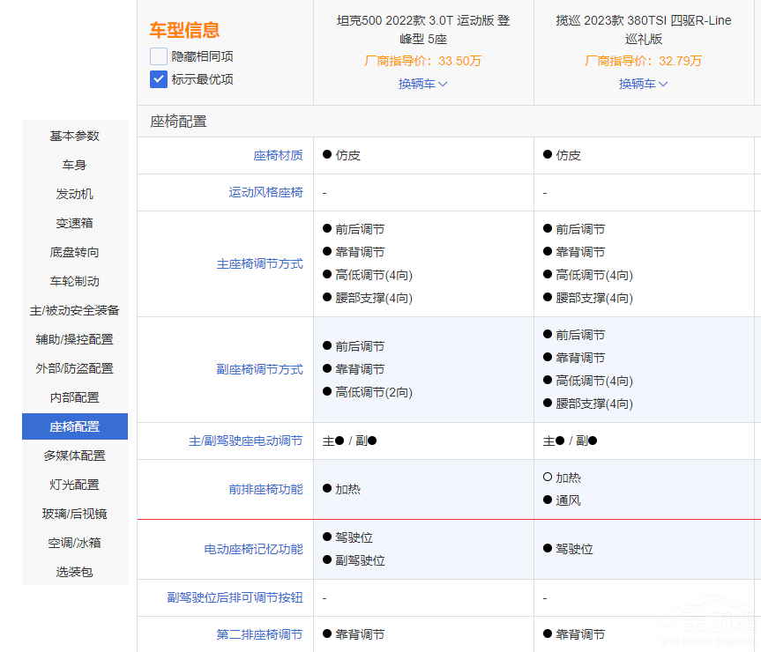The image size is (761, 652).
Task: Select 多媒体配置 from the sidebar
Action: (75, 456)
